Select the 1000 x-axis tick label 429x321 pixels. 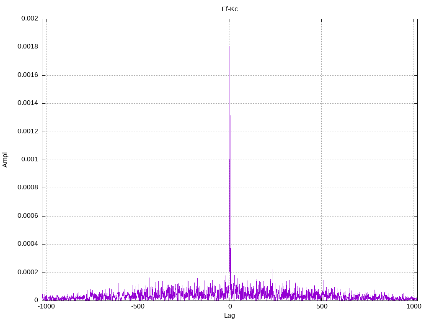tap(413, 307)
